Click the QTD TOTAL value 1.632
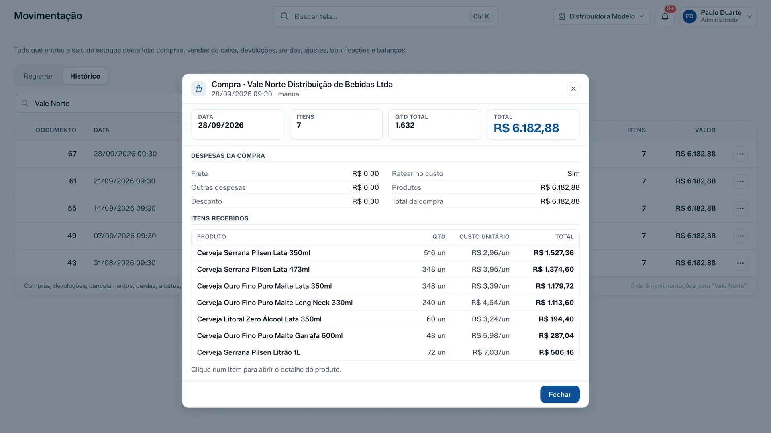Viewport: 771px width, 433px height. click(x=405, y=125)
